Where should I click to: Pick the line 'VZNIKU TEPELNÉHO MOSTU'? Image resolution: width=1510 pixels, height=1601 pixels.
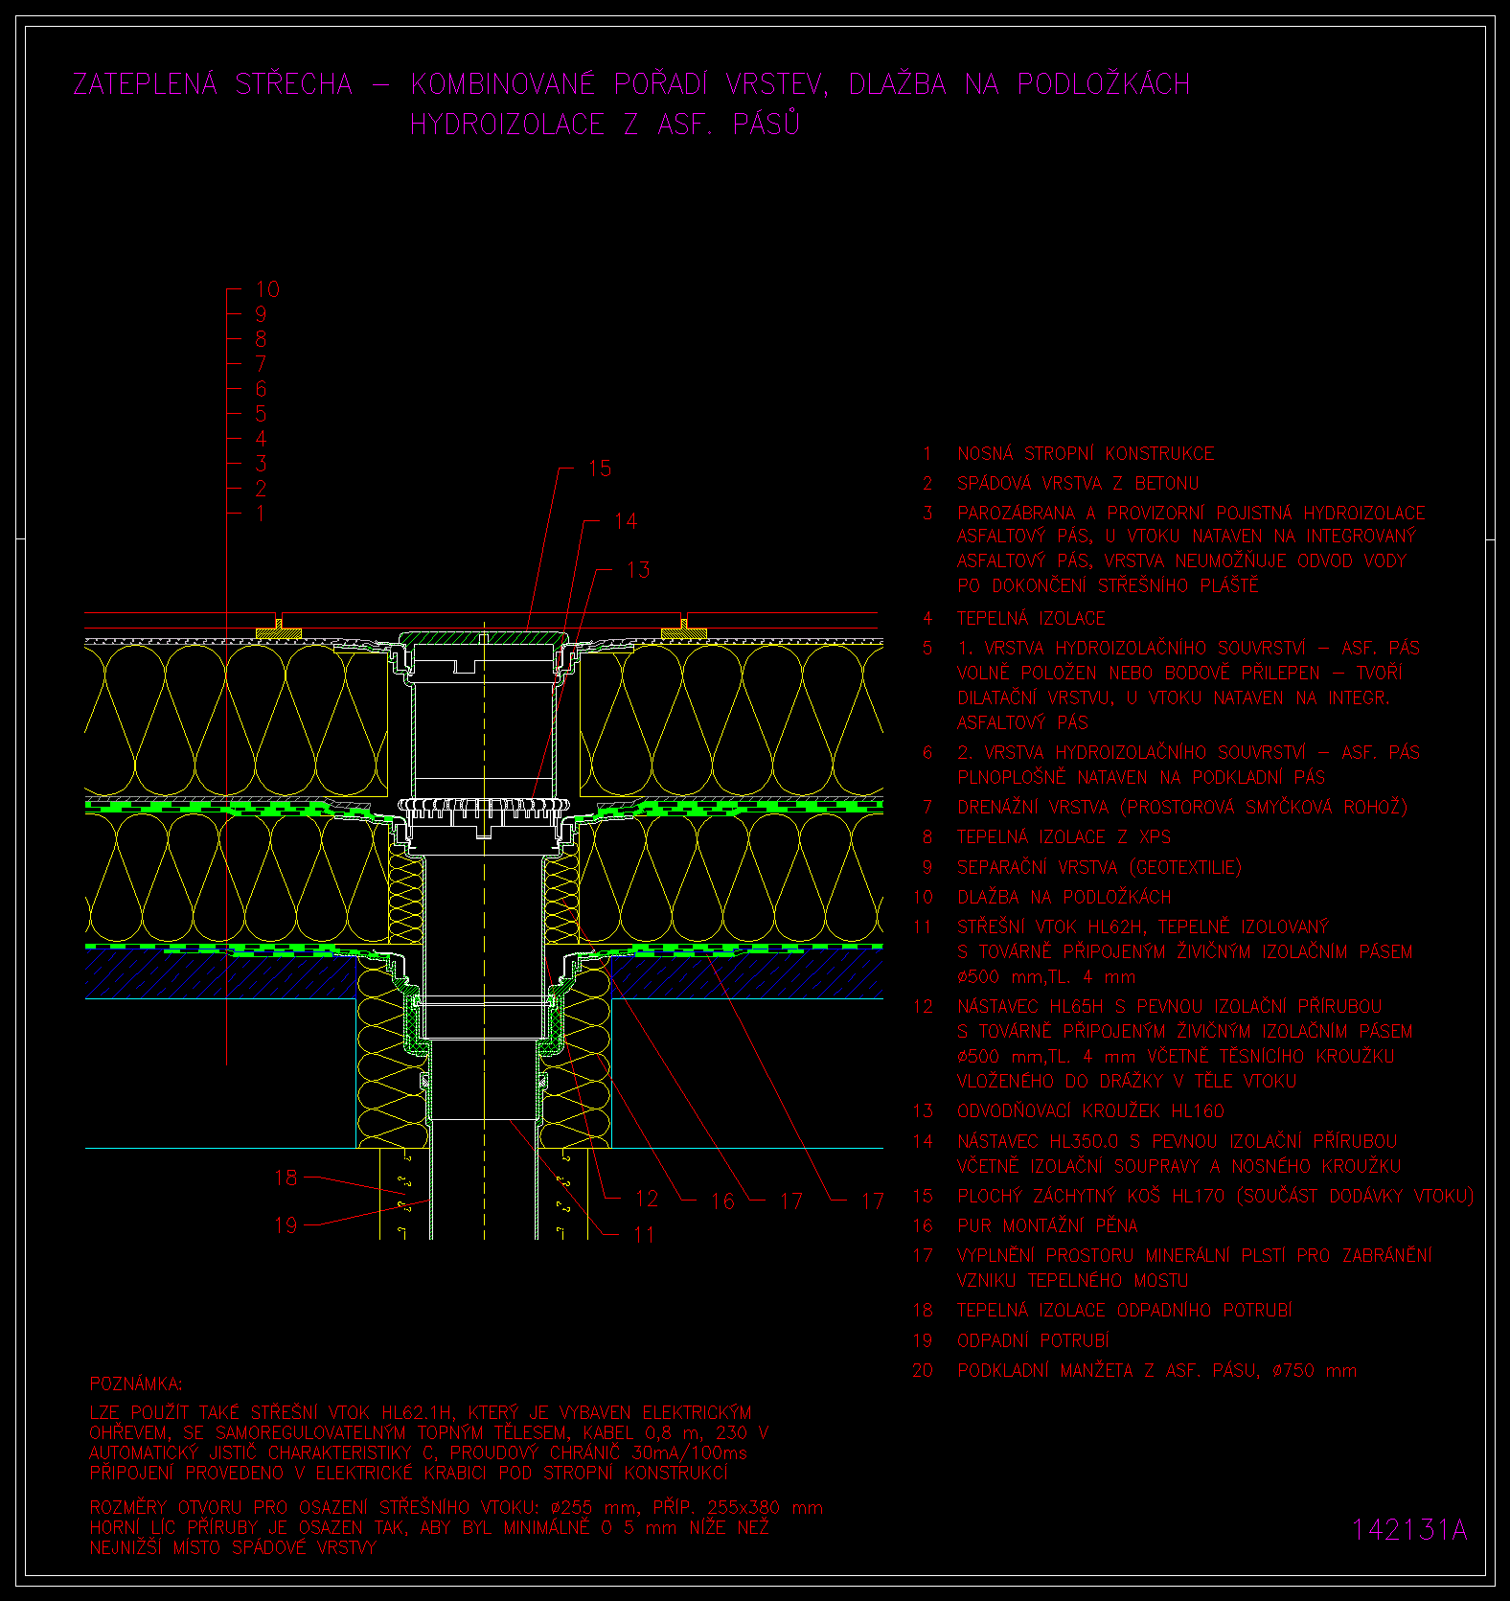coord(1073,1280)
